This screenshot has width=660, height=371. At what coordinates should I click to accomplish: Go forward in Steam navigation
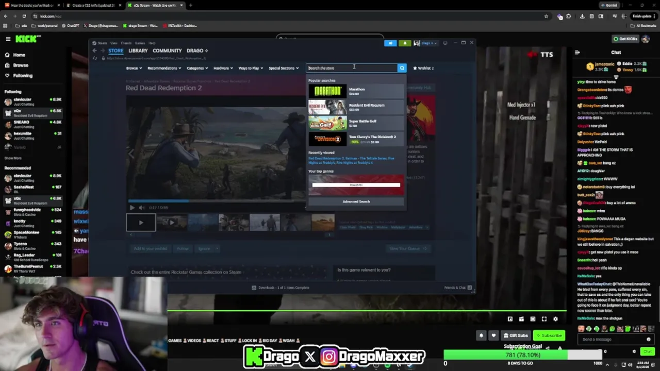click(x=102, y=50)
